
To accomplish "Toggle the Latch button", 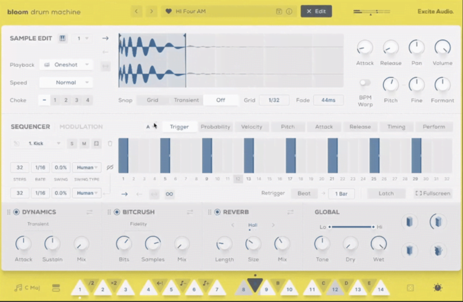I will coord(386,194).
